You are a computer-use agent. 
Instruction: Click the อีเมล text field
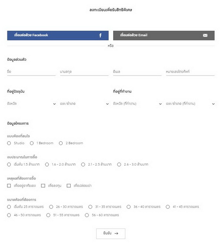tap(137, 71)
